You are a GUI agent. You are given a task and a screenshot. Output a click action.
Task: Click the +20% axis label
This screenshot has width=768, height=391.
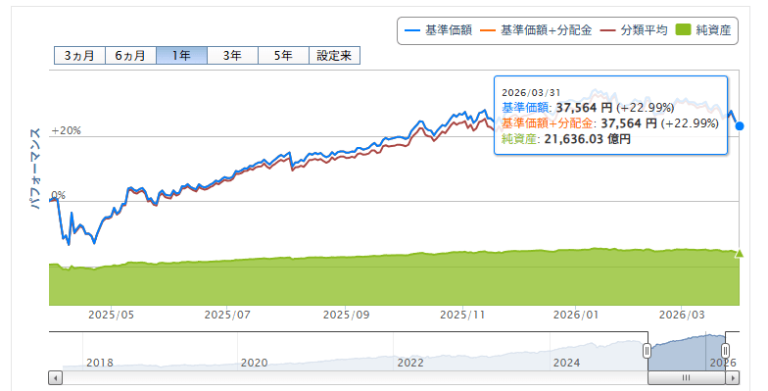[x=67, y=131]
